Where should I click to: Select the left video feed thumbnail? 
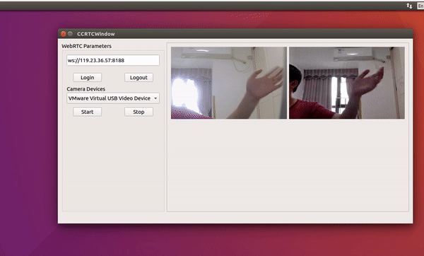(x=229, y=83)
